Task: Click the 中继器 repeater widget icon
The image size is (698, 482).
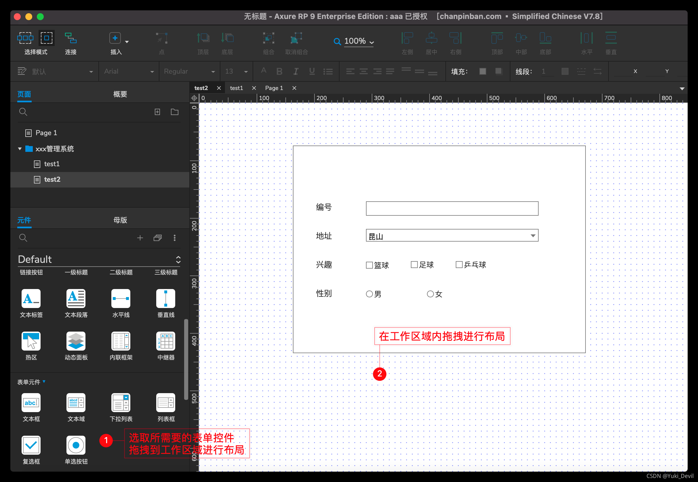Action: pos(166,342)
